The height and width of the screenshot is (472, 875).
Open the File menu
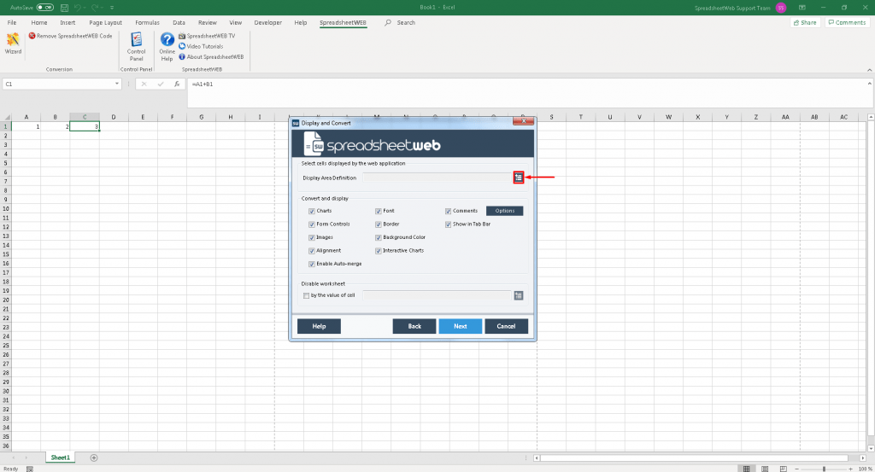tap(12, 23)
